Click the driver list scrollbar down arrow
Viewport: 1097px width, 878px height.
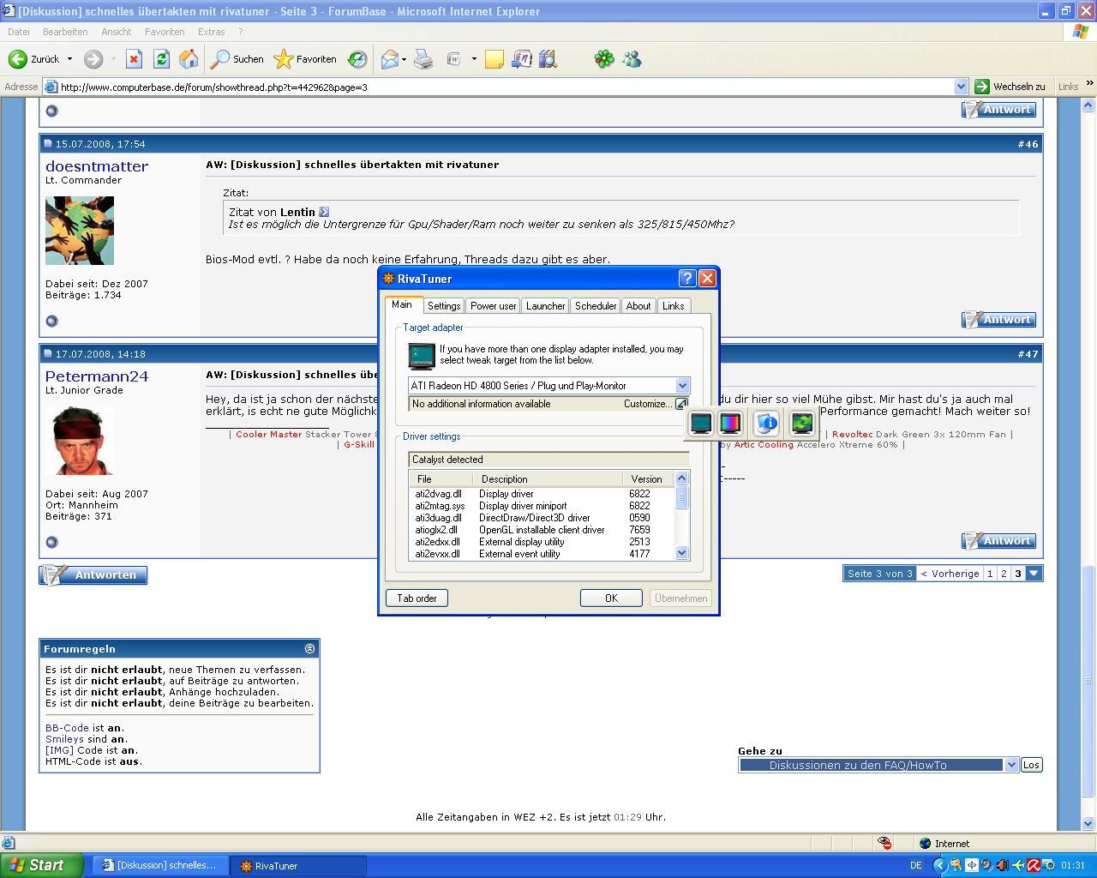point(682,554)
